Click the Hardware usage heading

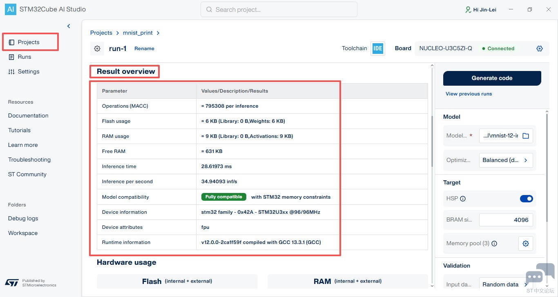click(127, 262)
